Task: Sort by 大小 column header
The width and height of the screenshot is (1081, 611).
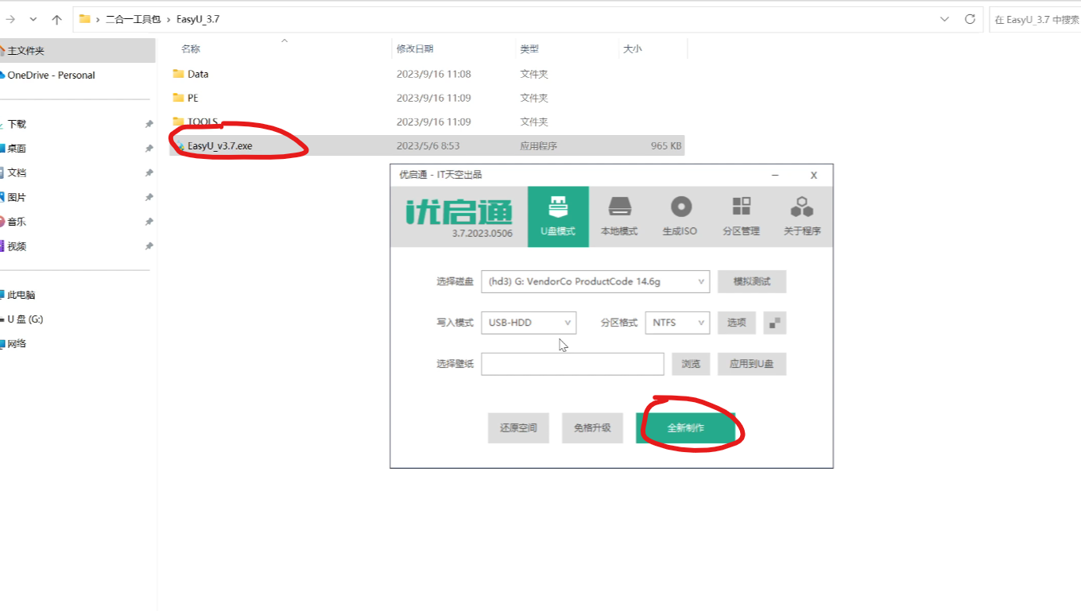Action: point(633,48)
